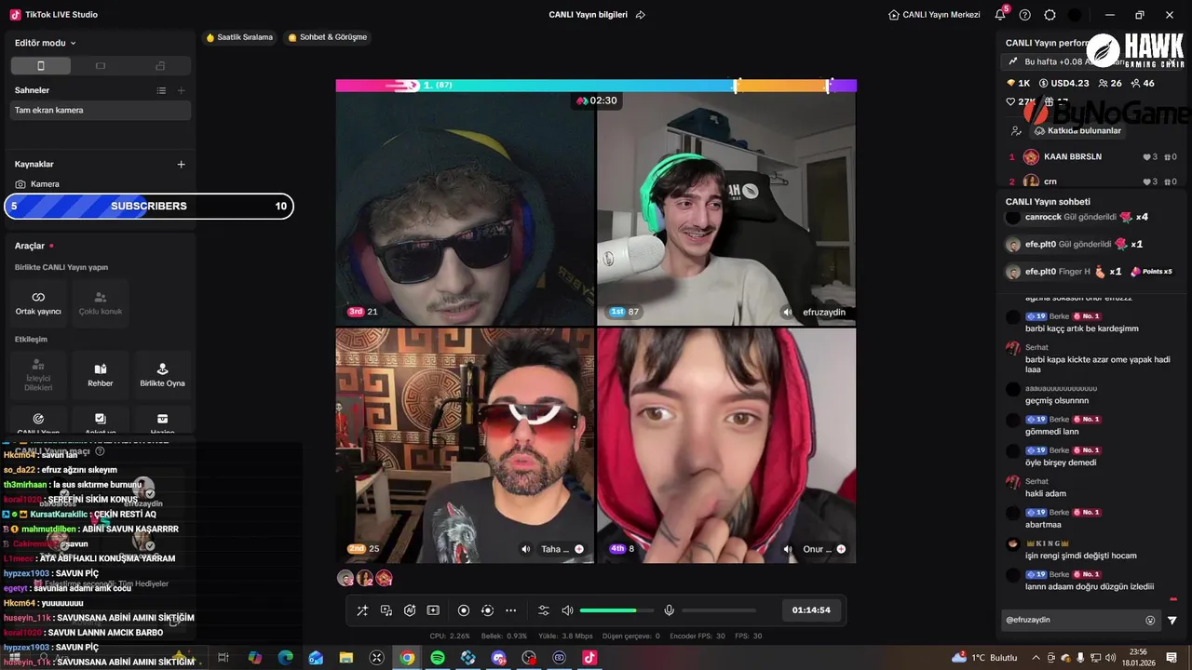Open the magic wand effects tool
The height and width of the screenshot is (670, 1192).
coord(362,610)
